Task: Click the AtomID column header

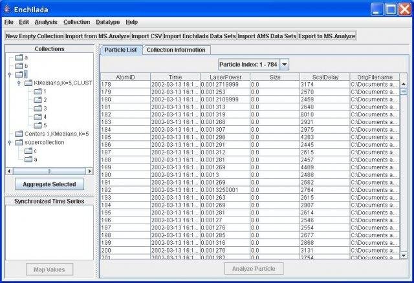Action: coord(125,77)
